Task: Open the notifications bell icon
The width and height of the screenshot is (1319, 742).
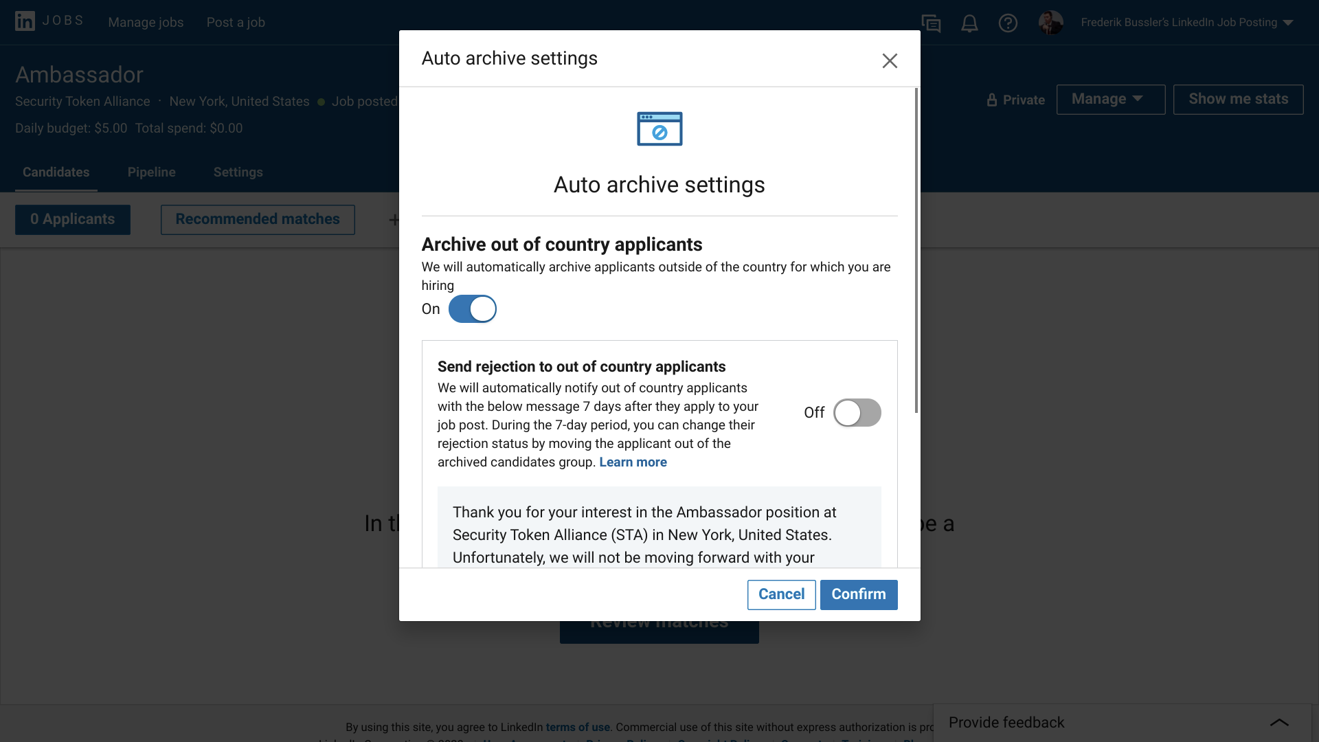Action: (x=969, y=23)
